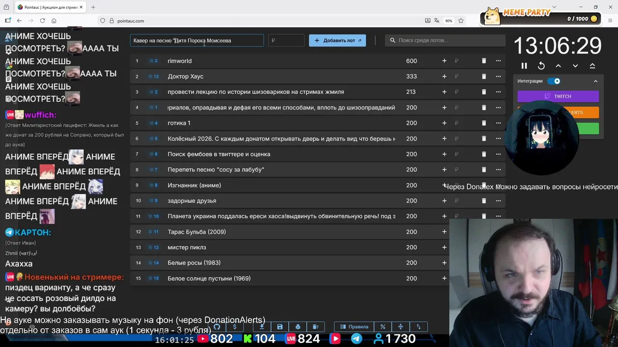The width and height of the screenshot is (618, 347).
Task: Open more options for Доктор Хаус
Action: tap(498, 76)
